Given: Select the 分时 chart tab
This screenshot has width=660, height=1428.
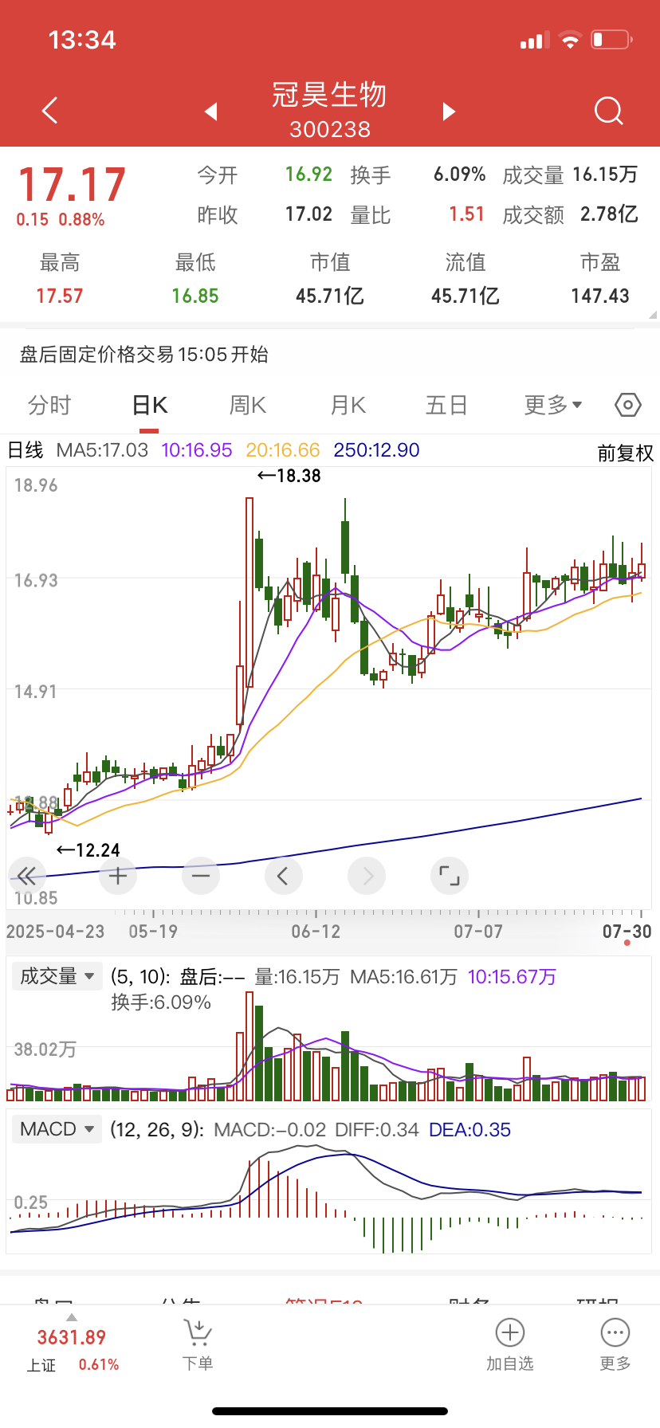Looking at the screenshot, I should click(49, 406).
